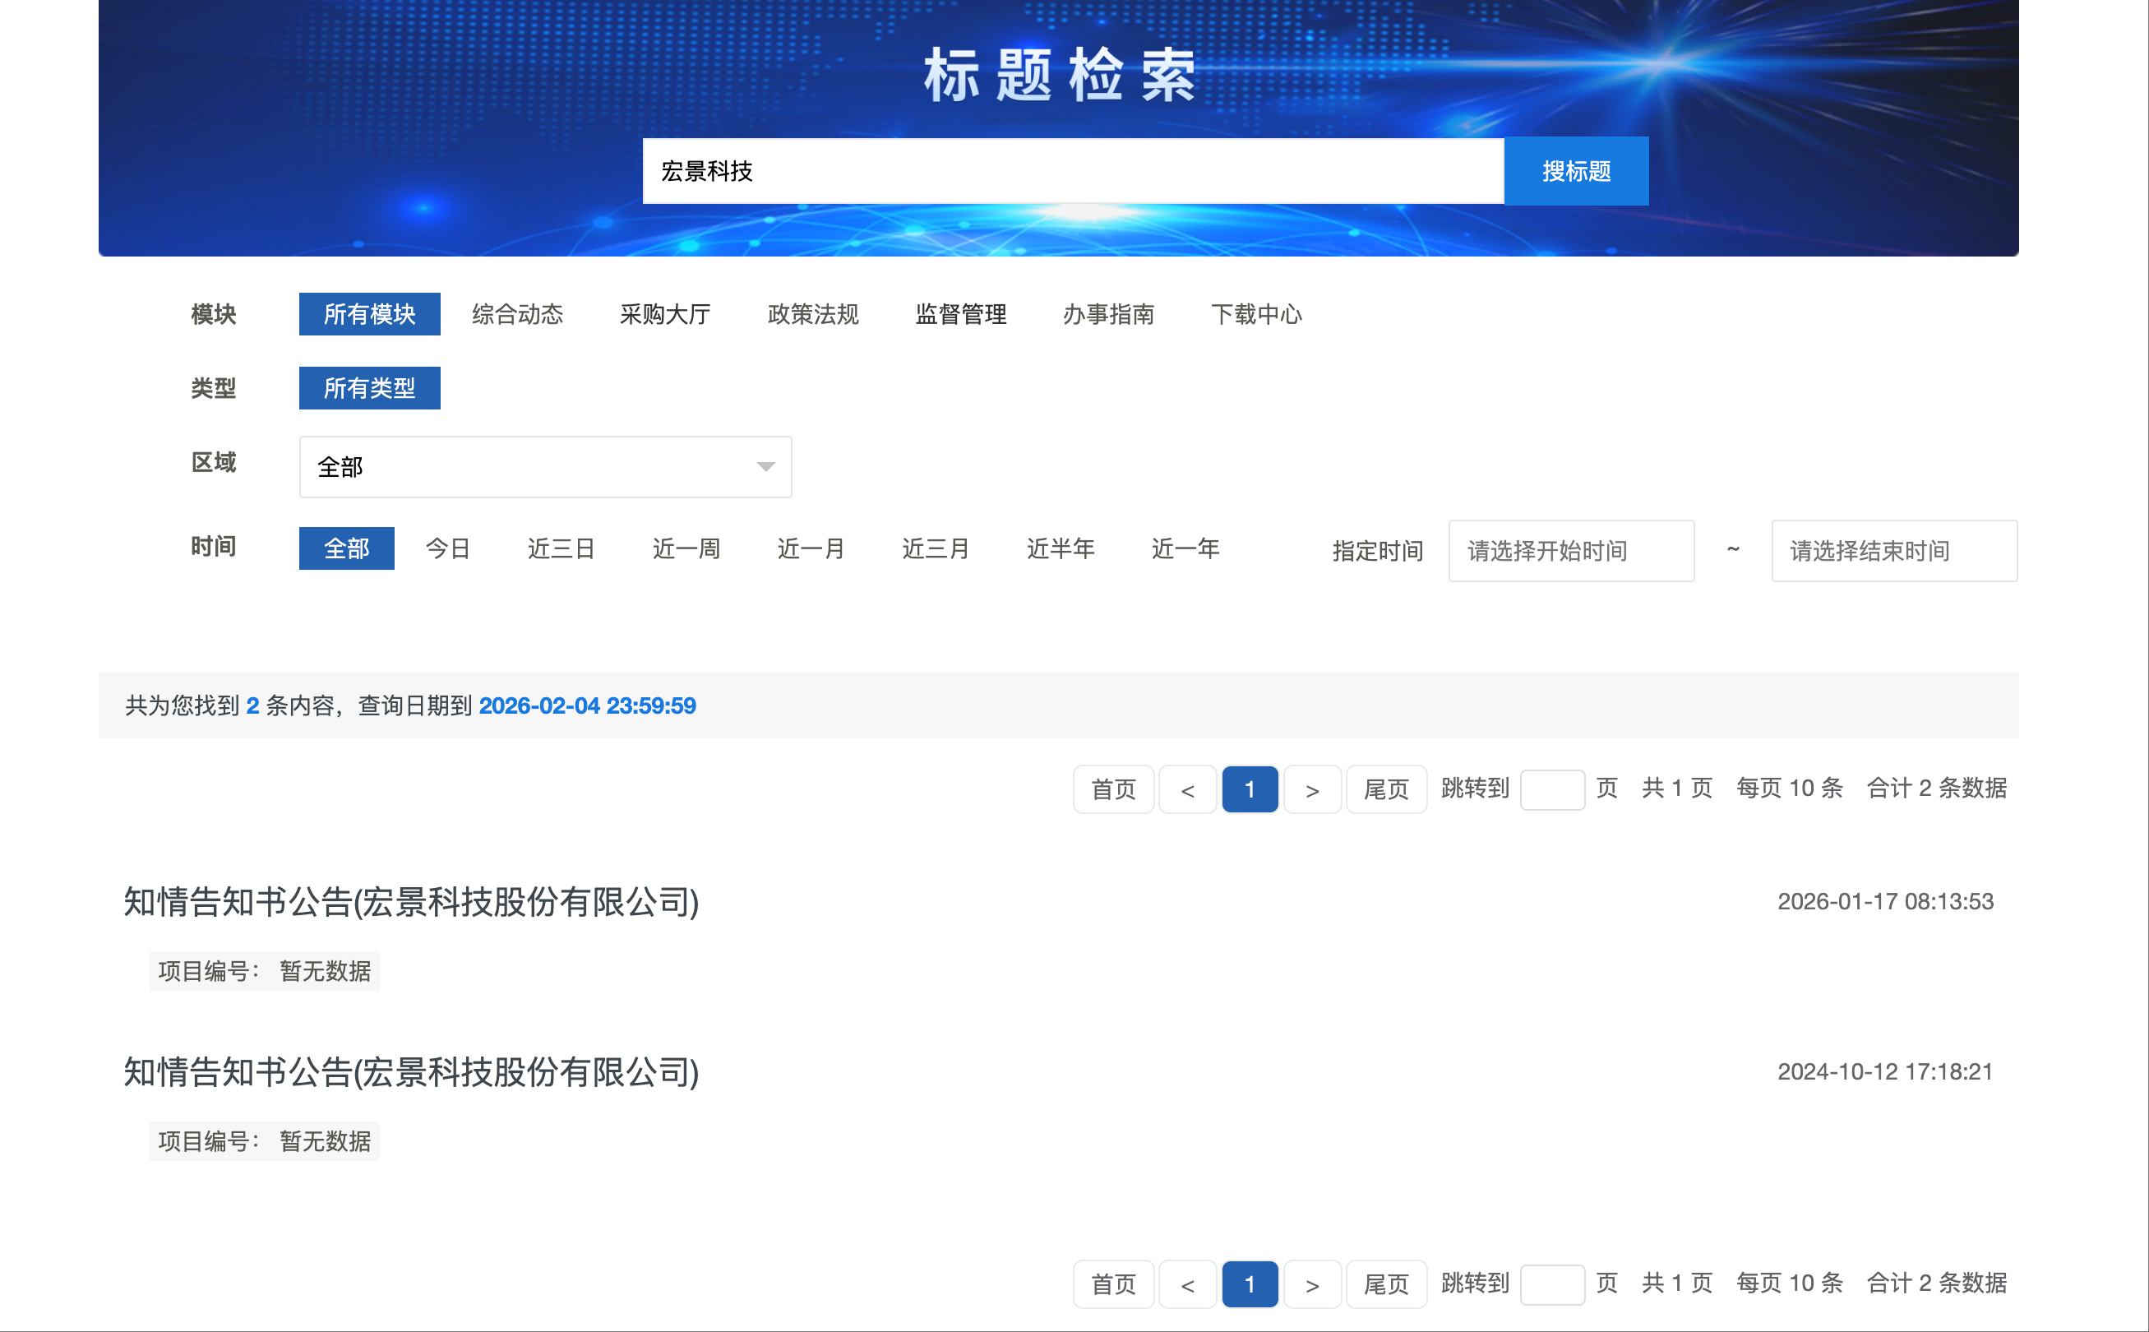Viewport: 2149px width, 1332px height.
Task: Filter time by 近一周
Action: point(686,549)
